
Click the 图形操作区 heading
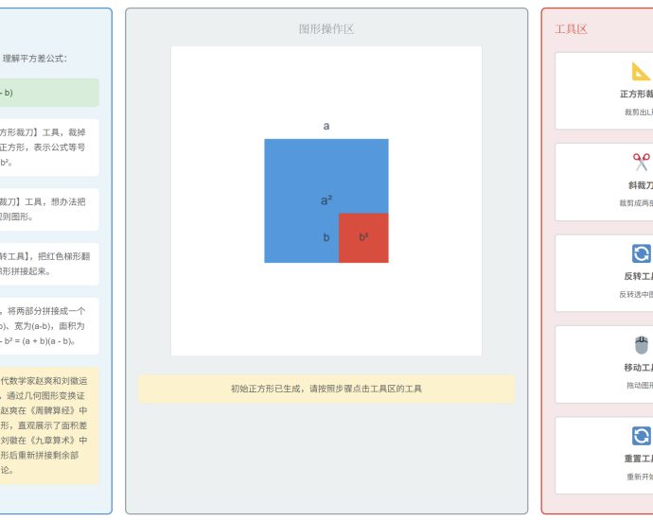[326, 29]
